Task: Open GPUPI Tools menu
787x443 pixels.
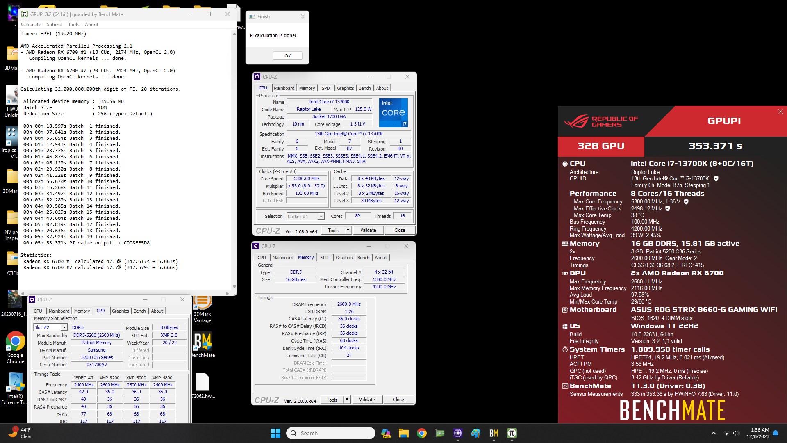Action: tap(73, 25)
